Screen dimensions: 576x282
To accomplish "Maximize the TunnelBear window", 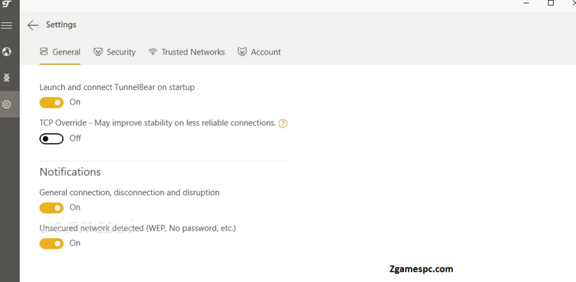I will tap(551, 3).
